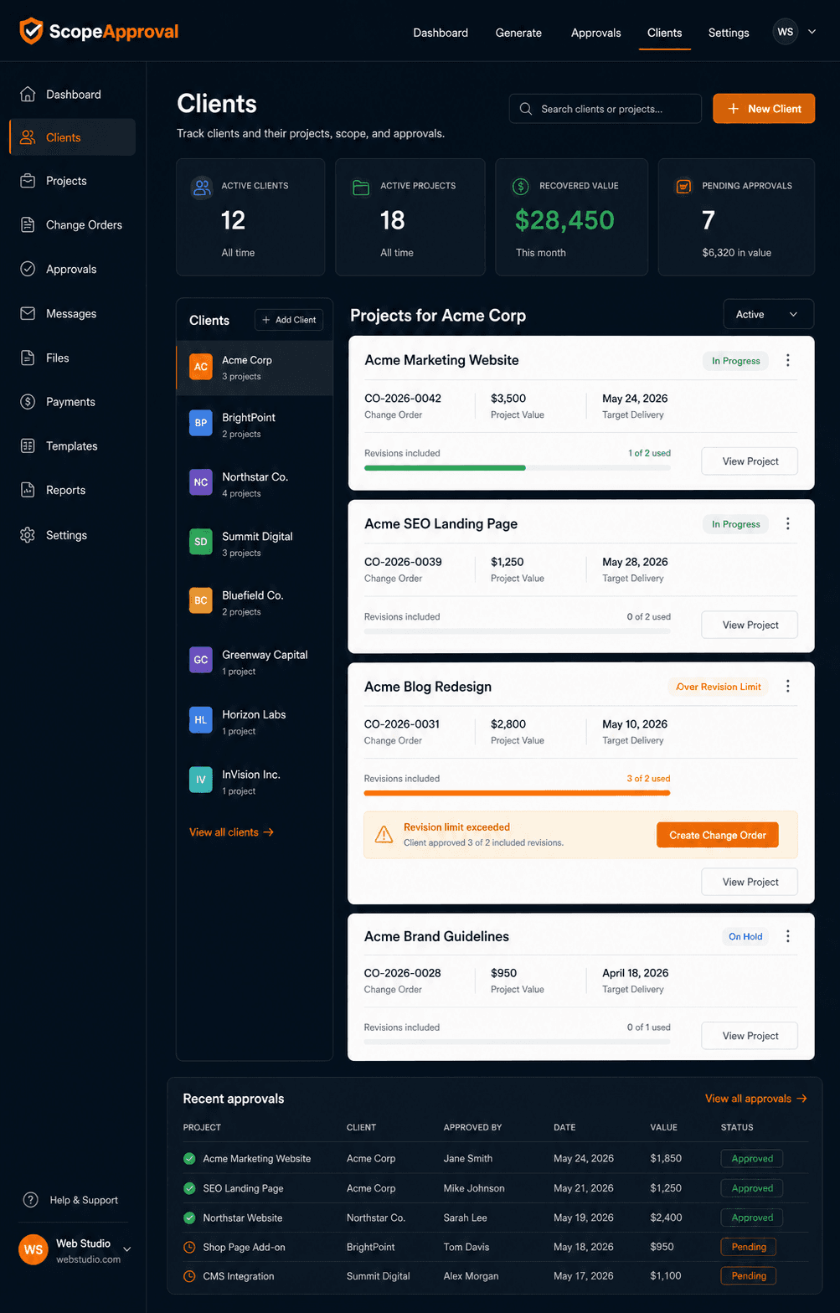Open more options for Acme SEO Landing Page
840x1313 pixels.
tap(788, 523)
